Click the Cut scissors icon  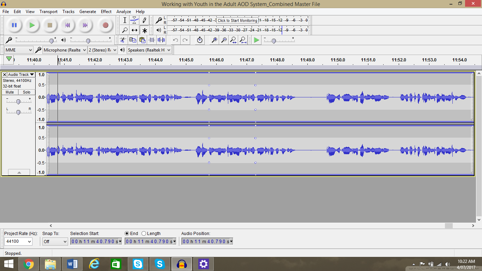point(122,40)
